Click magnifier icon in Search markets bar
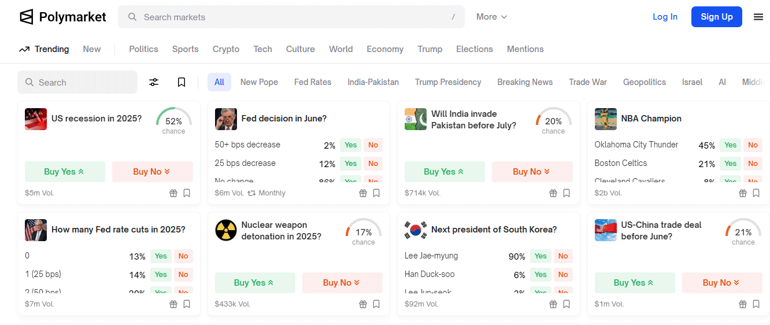Viewport: 770px width, 325px height. coord(132,17)
